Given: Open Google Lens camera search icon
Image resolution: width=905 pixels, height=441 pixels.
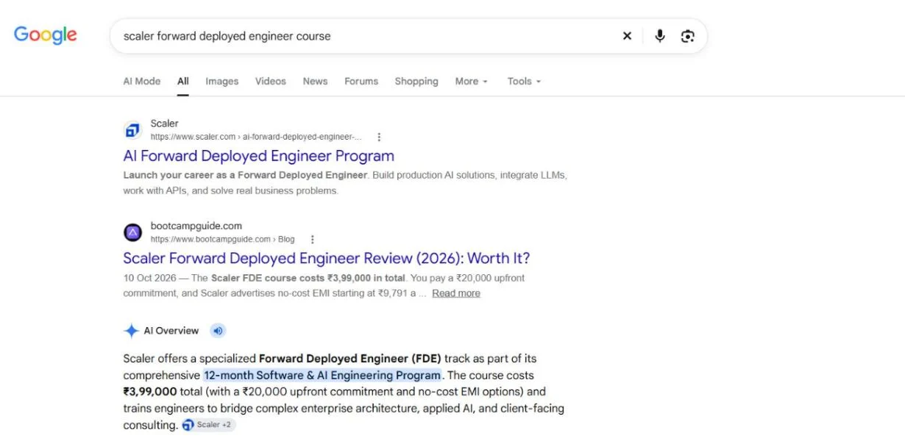Looking at the screenshot, I should (x=687, y=36).
